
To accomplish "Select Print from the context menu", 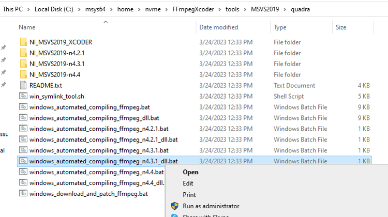I will click(189, 195).
